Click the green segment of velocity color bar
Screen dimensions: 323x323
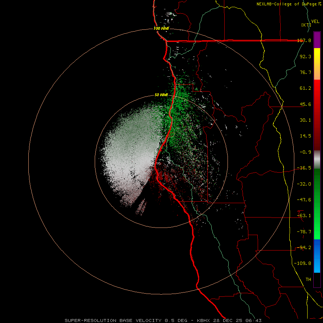point(317,204)
